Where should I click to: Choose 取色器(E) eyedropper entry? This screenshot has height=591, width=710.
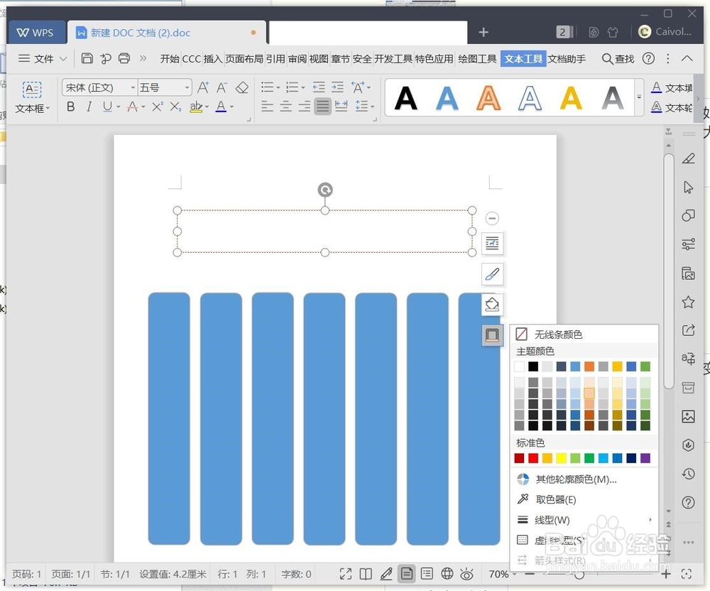point(584,499)
